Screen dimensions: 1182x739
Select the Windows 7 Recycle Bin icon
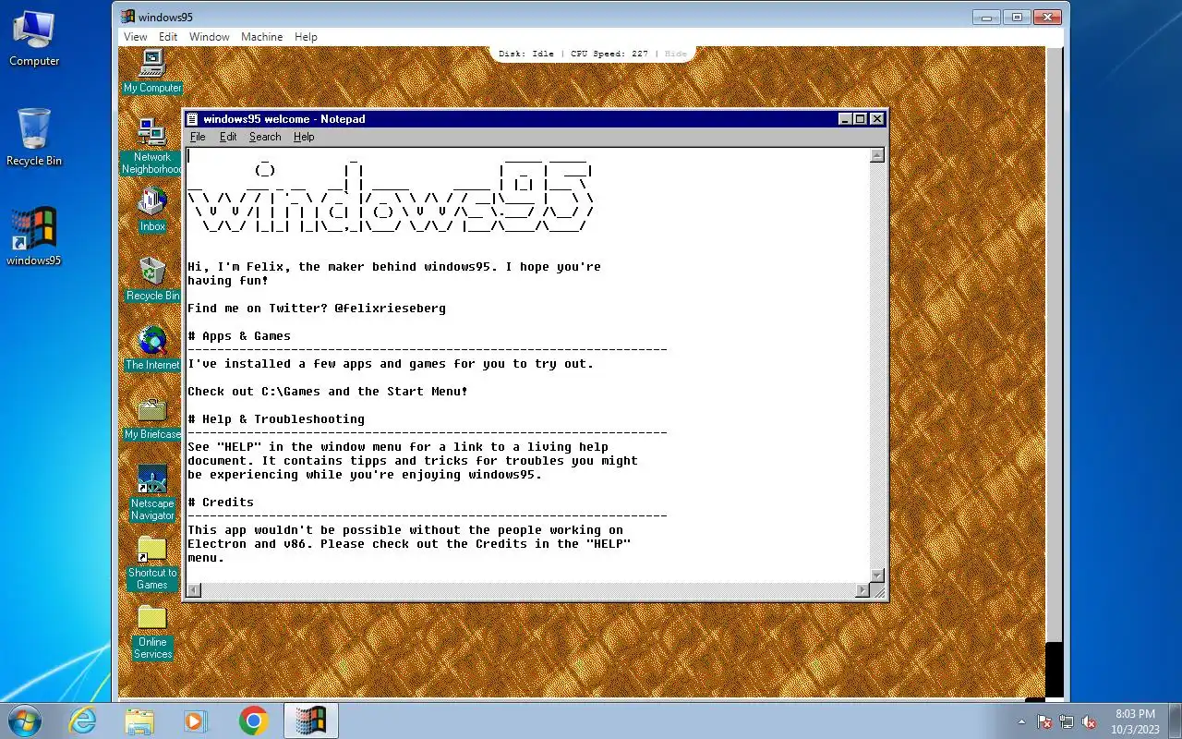(34, 137)
